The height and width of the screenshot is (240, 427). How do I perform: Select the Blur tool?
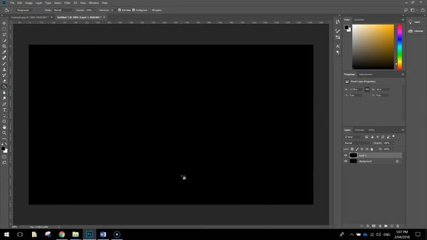[x=4, y=93]
